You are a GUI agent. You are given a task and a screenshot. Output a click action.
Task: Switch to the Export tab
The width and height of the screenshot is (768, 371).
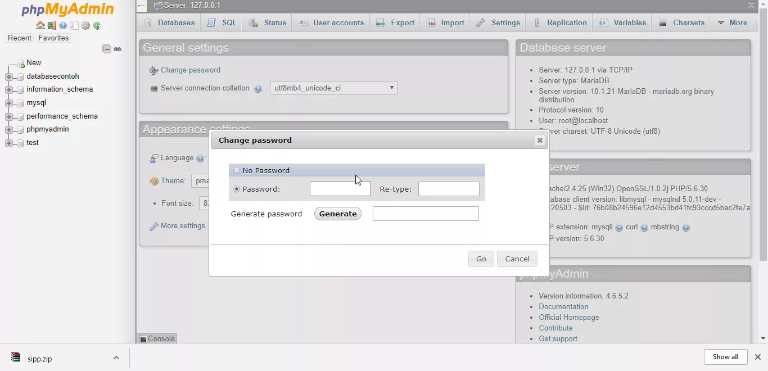(x=395, y=23)
